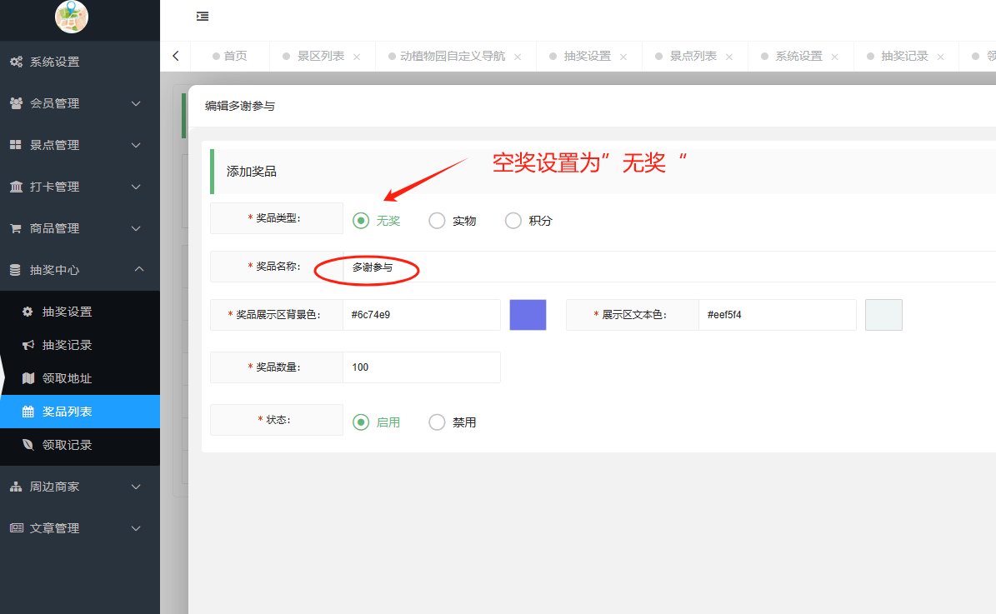The width and height of the screenshot is (996, 614).
Task: Click the 抽奖设置 gear icon in submenu
Action: [28, 312]
